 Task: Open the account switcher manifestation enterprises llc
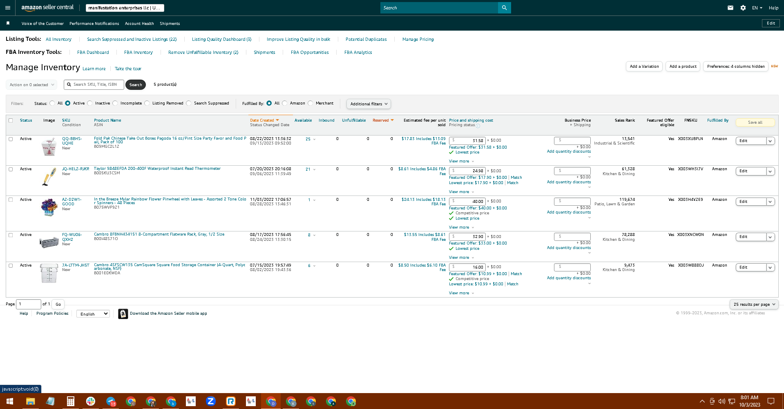pyautogui.click(x=125, y=8)
